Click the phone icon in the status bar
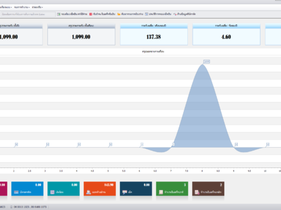The height and width of the screenshot is (210, 281). [11, 207]
